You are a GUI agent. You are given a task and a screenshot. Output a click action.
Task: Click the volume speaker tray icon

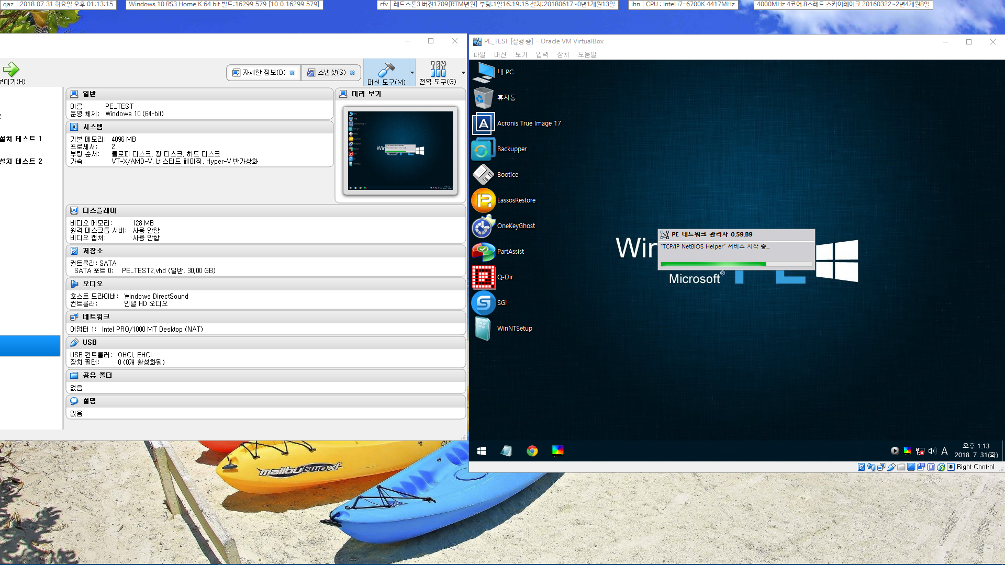pos(932,451)
